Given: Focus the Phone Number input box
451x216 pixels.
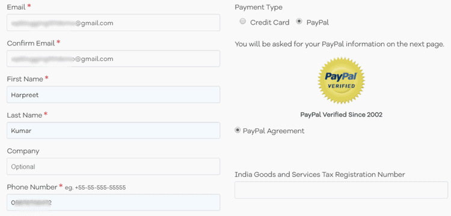Looking at the screenshot, I should 113,203.
